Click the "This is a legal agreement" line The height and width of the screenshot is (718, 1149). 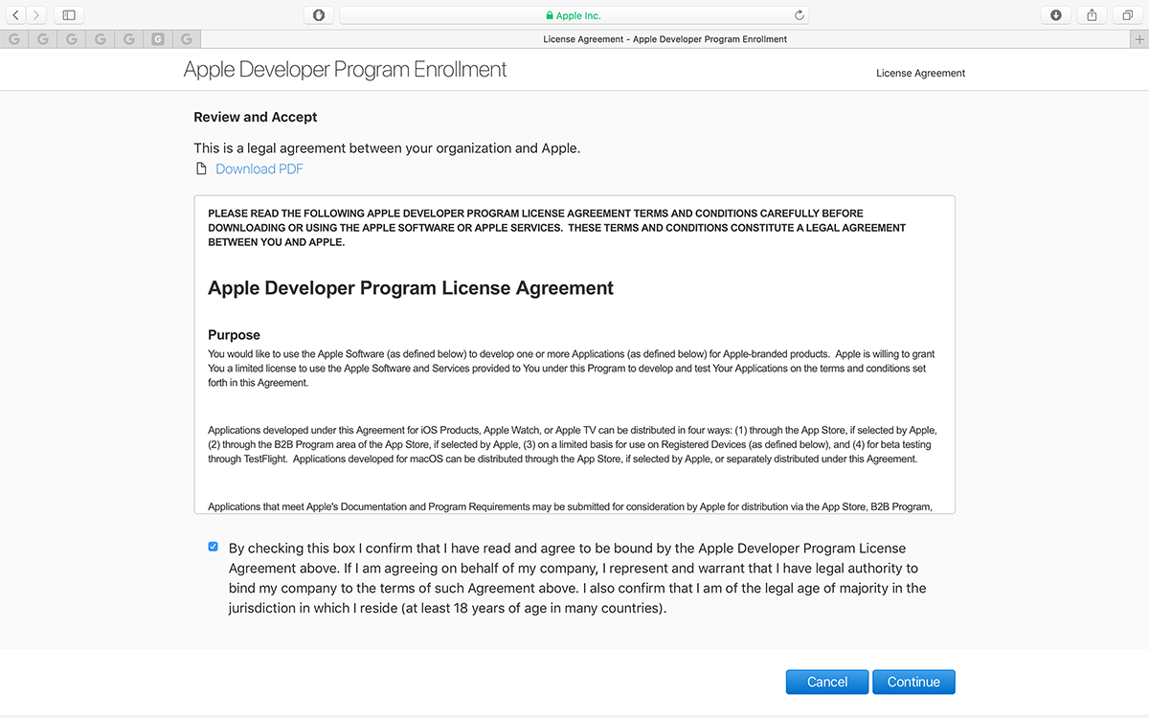[387, 148]
